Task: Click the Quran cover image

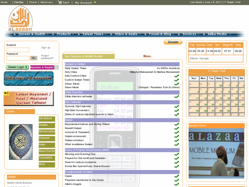Action: (21, 142)
